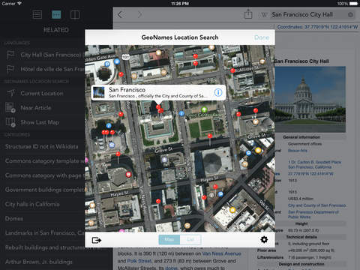This screenshot has height=270, width=360.
Task: Open map settings gear icon
Action: (x=264, y=240)
